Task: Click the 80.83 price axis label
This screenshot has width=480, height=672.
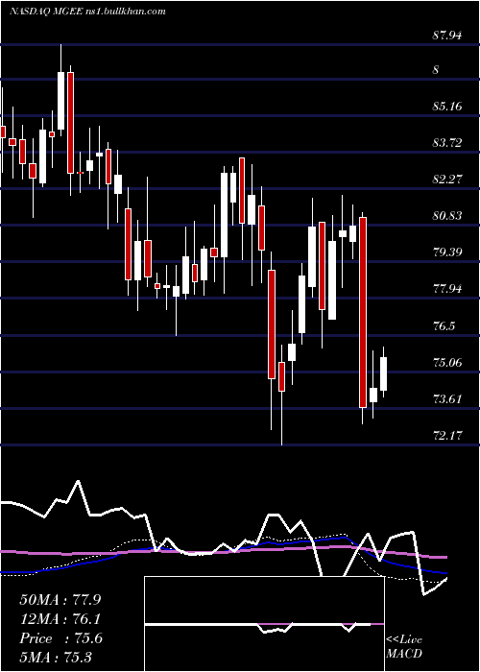Action: (x=447, y=215)
